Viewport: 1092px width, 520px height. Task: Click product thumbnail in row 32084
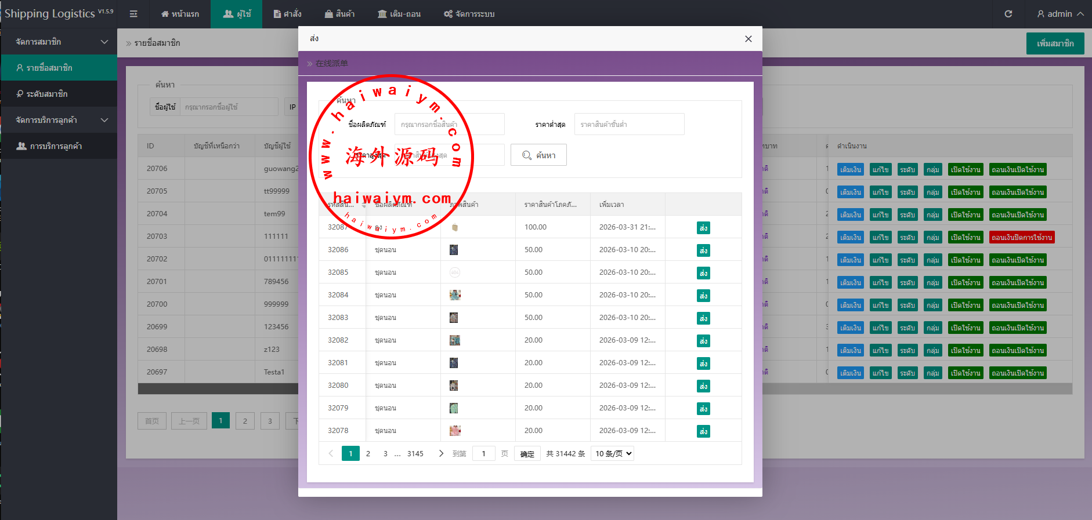(x=455, y=295)
